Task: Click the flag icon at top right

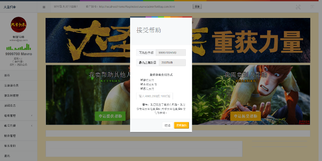Action: (313, 7)
